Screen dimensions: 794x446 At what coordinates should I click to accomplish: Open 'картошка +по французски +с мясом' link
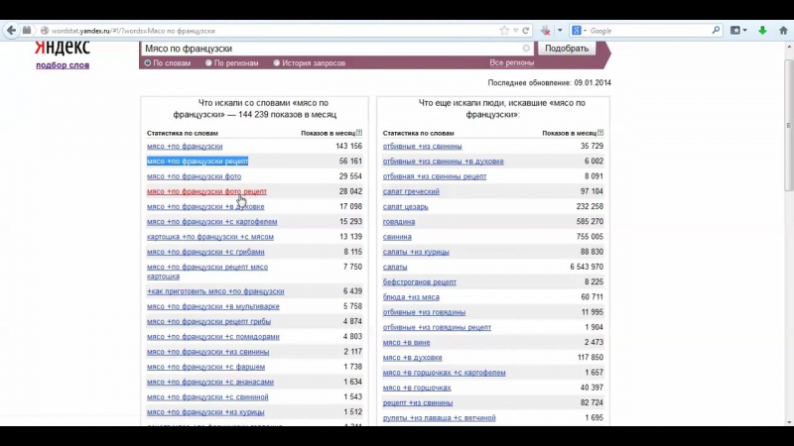[x=210, y=237]
